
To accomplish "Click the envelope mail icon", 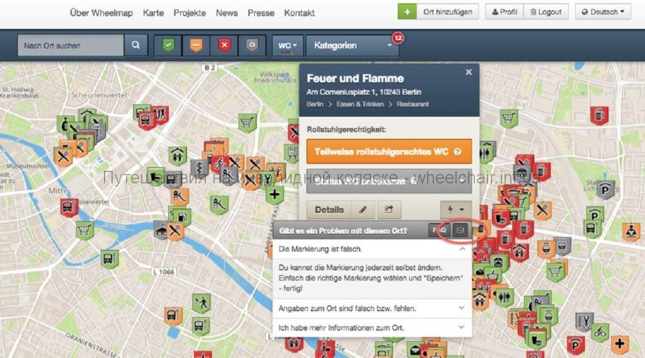I will coord(460,231).
